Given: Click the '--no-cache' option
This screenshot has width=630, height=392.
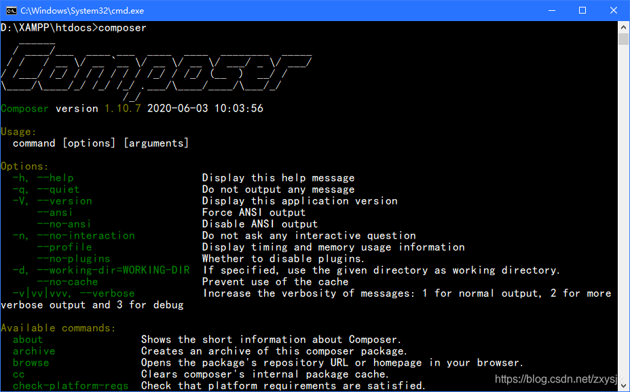Looking at the screenshot, I should 67,282.
